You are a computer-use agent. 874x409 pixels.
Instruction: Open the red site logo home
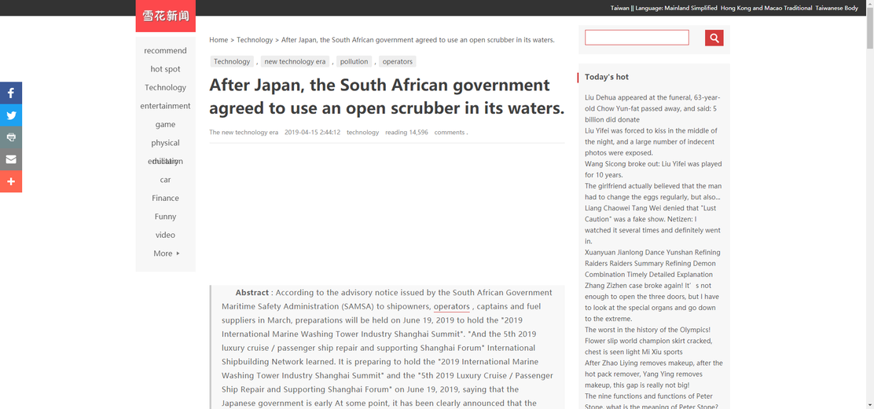coord(166,16)
